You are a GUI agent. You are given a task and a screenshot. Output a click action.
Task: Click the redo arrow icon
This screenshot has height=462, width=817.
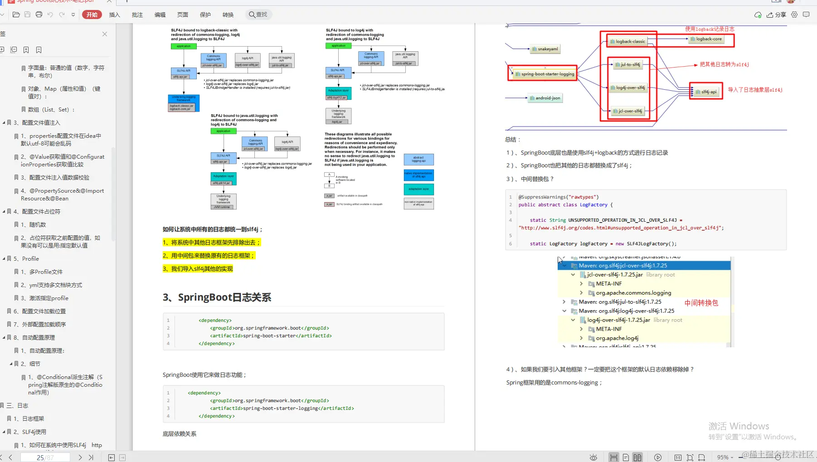(x=62, y=15)
